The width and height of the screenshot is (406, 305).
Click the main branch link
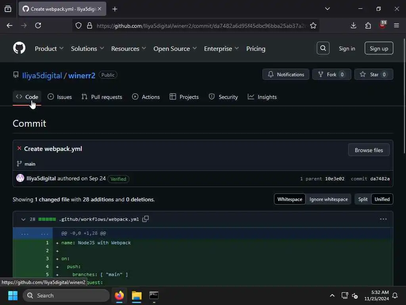point(30,164)
